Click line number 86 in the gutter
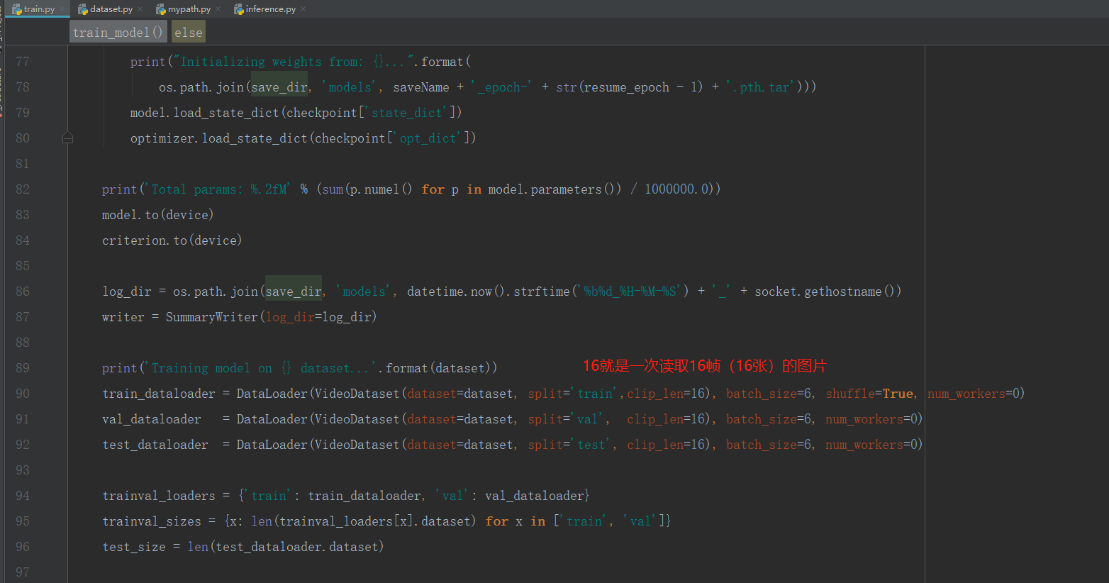 23,291
